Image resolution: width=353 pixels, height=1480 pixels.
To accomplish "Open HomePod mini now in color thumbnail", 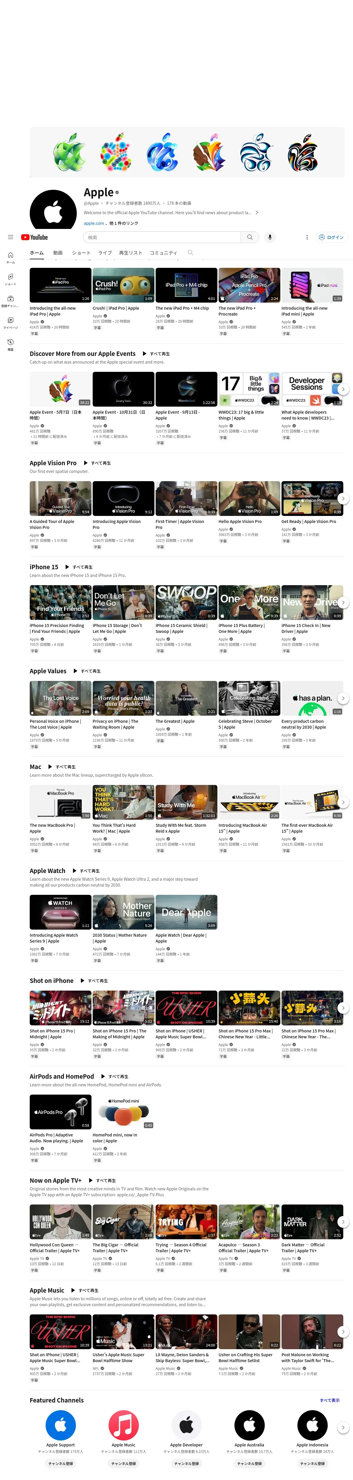I will (x=124, y=1112).
